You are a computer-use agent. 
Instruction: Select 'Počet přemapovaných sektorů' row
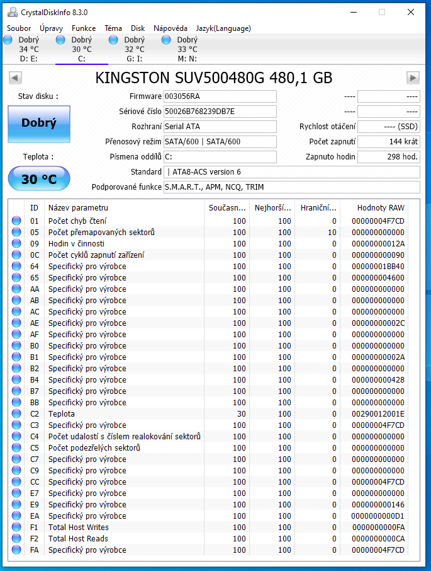(210, 232)
